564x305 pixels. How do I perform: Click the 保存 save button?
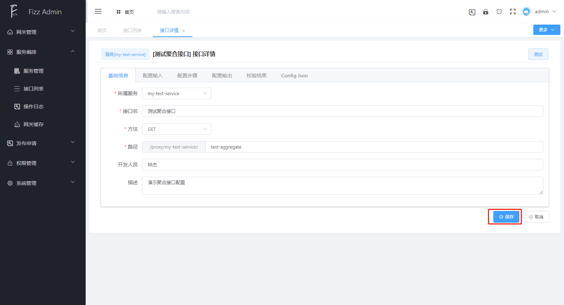pos(506,217)
